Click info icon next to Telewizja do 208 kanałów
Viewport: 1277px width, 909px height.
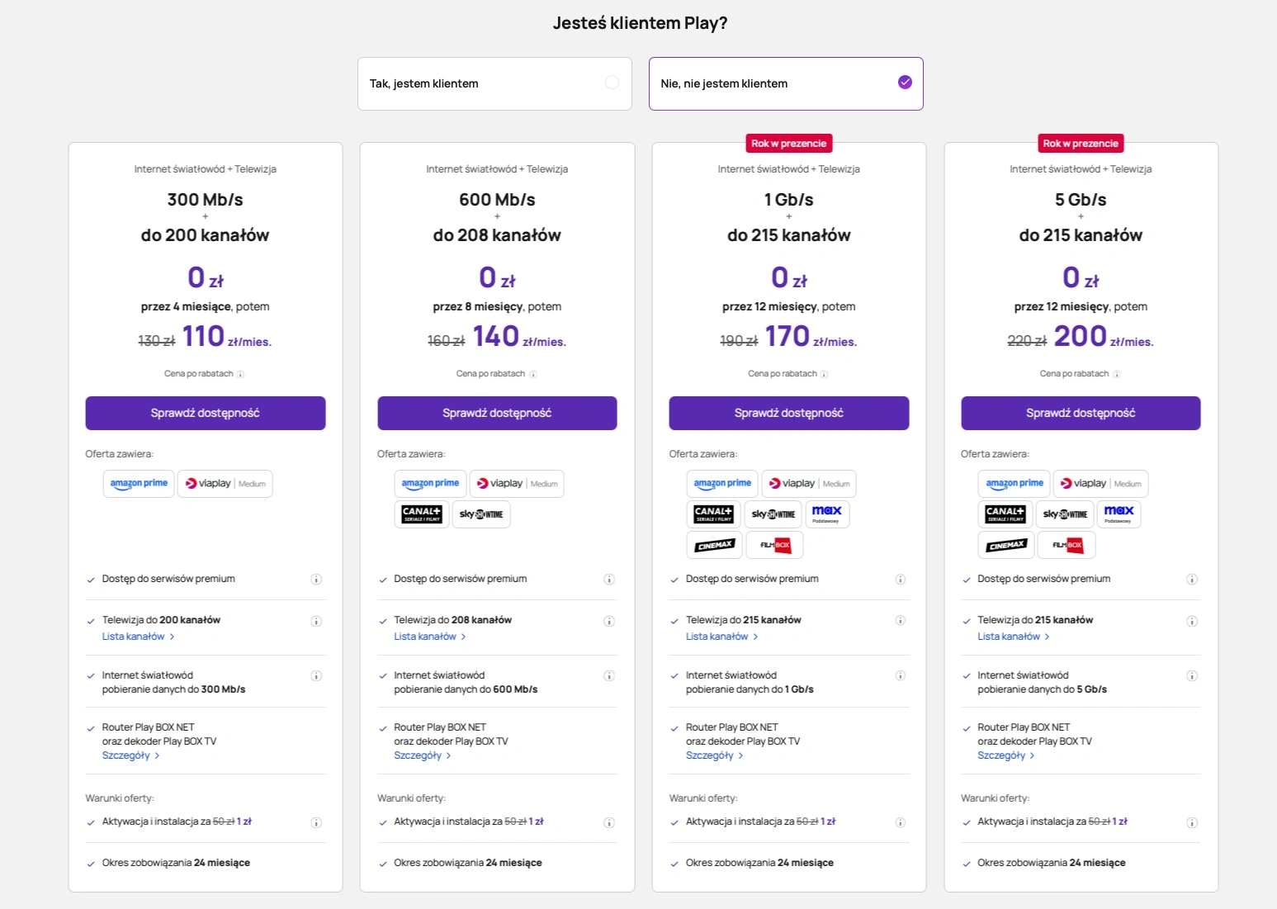point(608,621)
